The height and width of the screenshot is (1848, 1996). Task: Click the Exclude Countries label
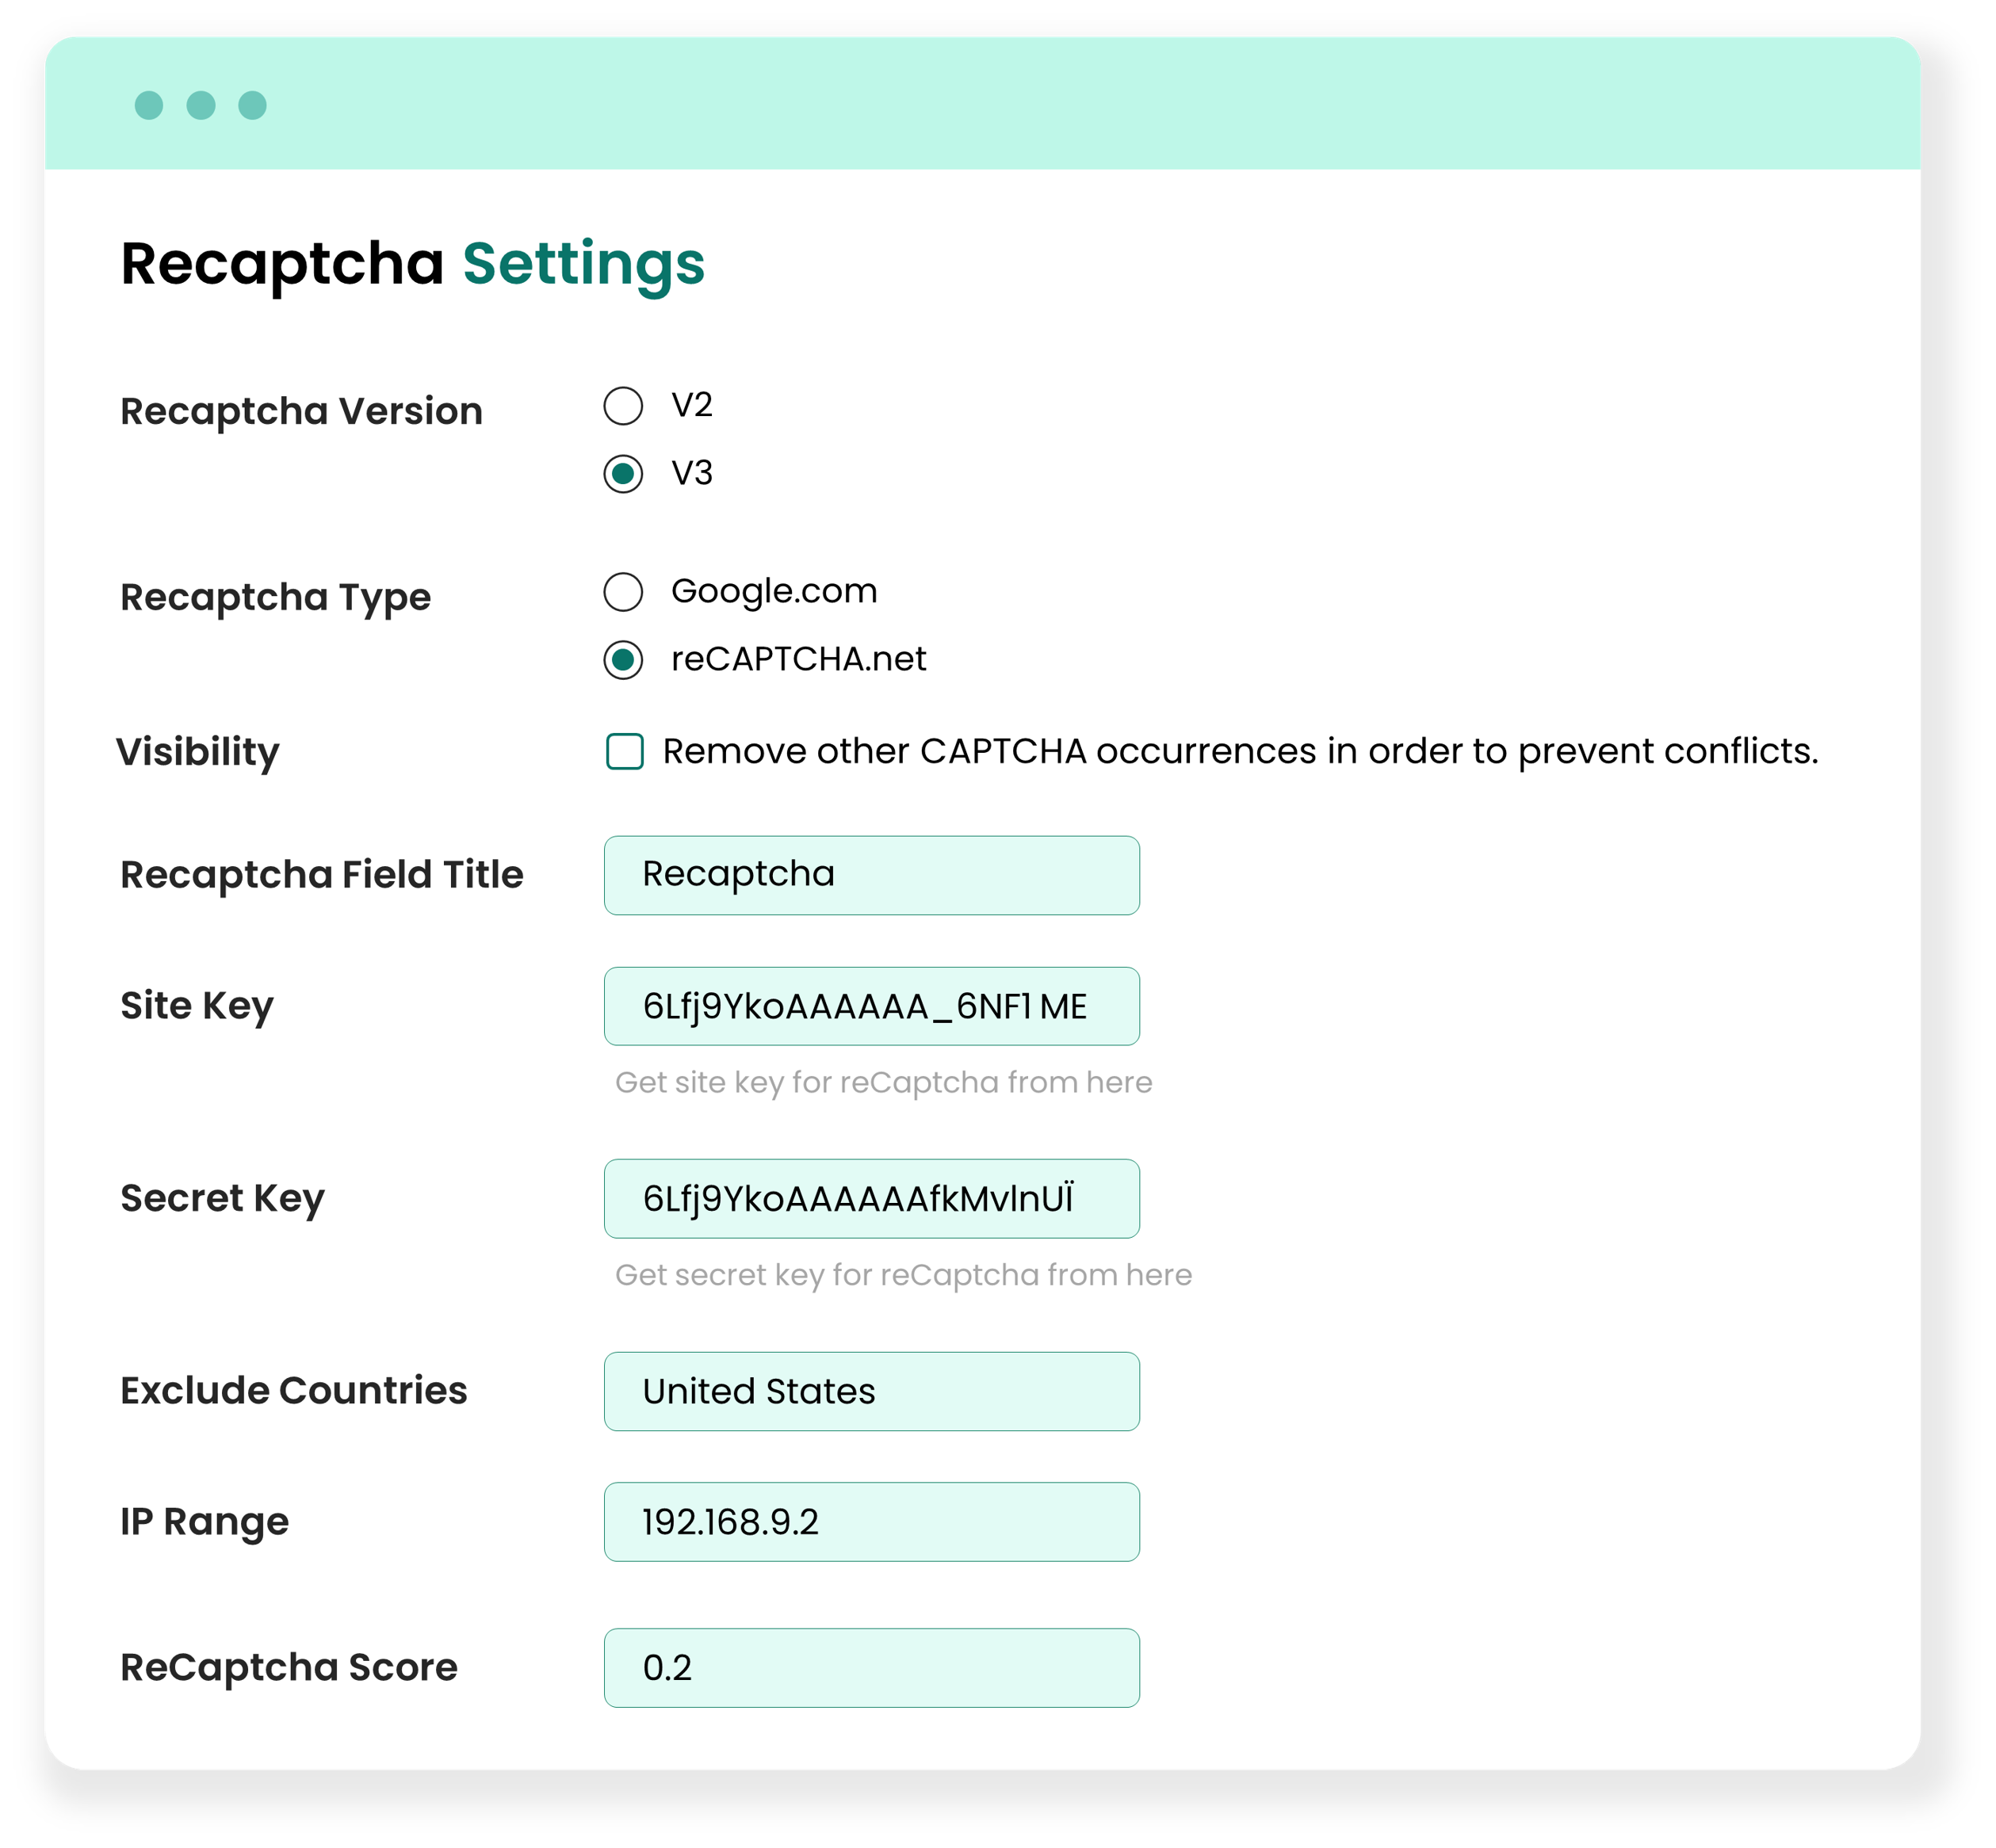coord(293,1391)
